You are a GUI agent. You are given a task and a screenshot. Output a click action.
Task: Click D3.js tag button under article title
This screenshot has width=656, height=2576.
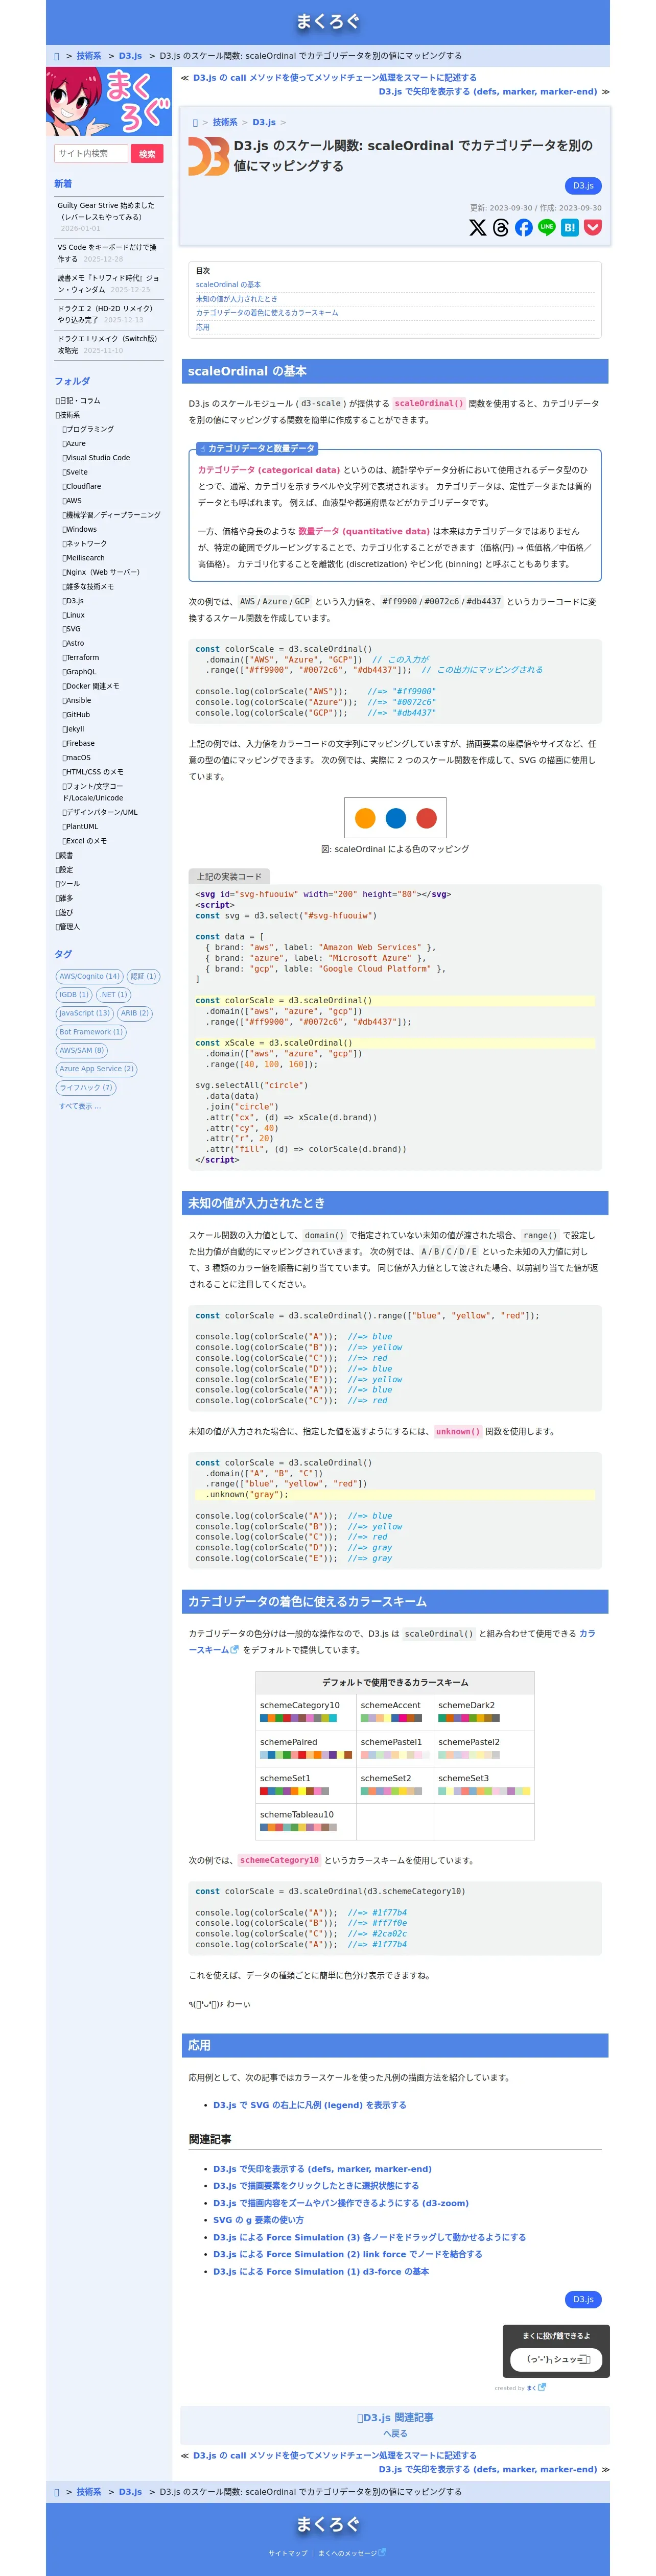(583, 186)
